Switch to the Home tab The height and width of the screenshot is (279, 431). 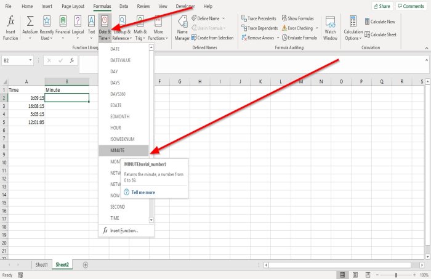coord(27,6)
